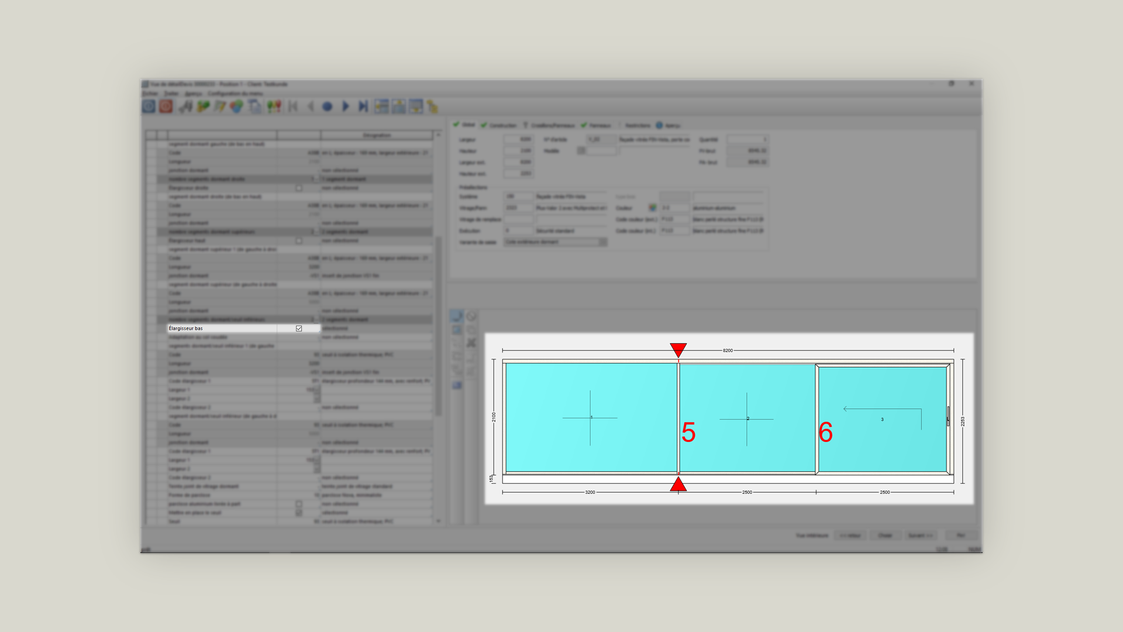Click in the Quantité input field
The height and width of the screenshot is (632, 1123).
point(747,139)
